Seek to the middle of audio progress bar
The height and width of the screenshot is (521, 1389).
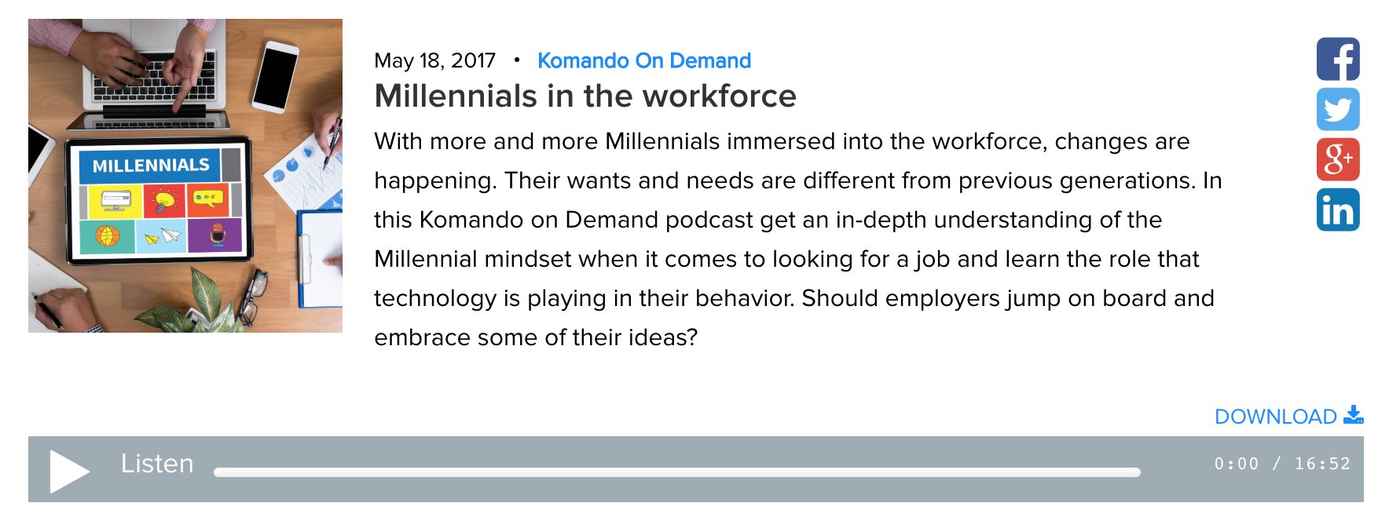[x=677, y=472]
